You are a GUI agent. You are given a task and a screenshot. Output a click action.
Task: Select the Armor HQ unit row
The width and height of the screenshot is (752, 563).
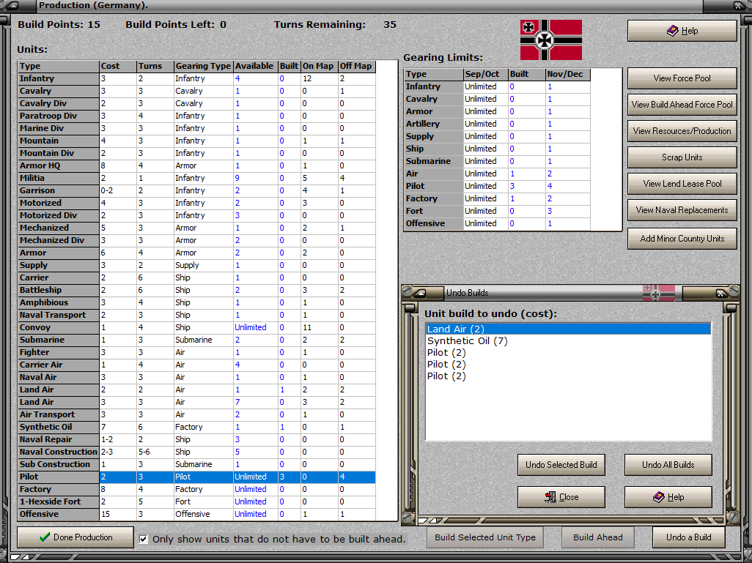pos(196,165)
